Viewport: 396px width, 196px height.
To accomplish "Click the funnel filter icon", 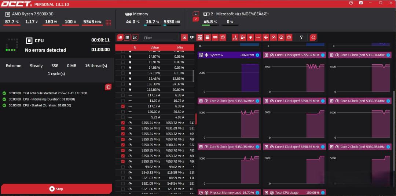I will click(x=301, y=37).
